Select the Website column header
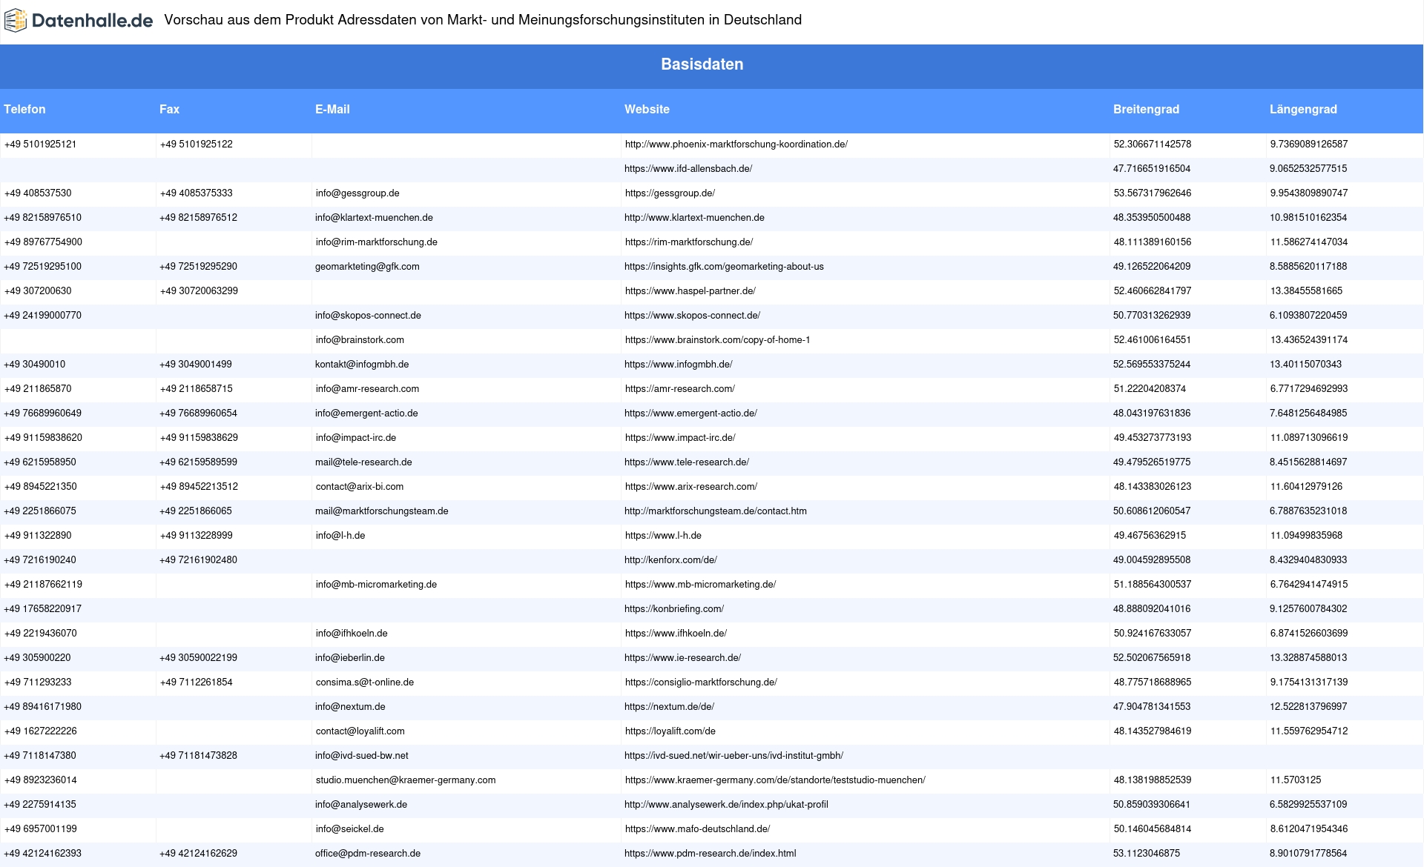1424x867 pixels. (647, 110)
